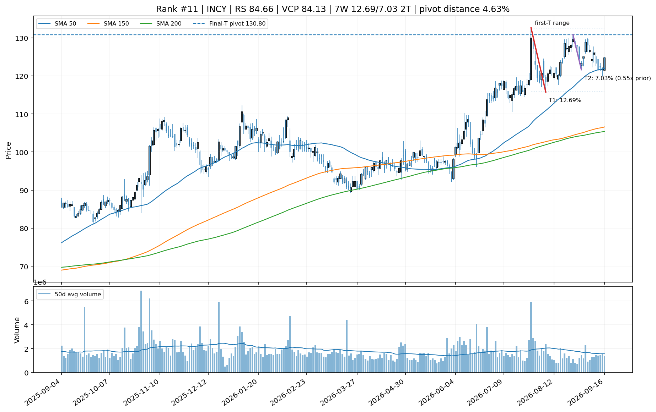Image resolution: width=656 pixels, height=412 pixels.
Task: Click the x-axis date '2026-06-04'
Action: [437, 393]
